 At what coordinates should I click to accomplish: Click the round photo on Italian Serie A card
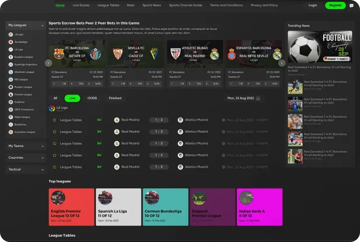(x=246, y=198)
